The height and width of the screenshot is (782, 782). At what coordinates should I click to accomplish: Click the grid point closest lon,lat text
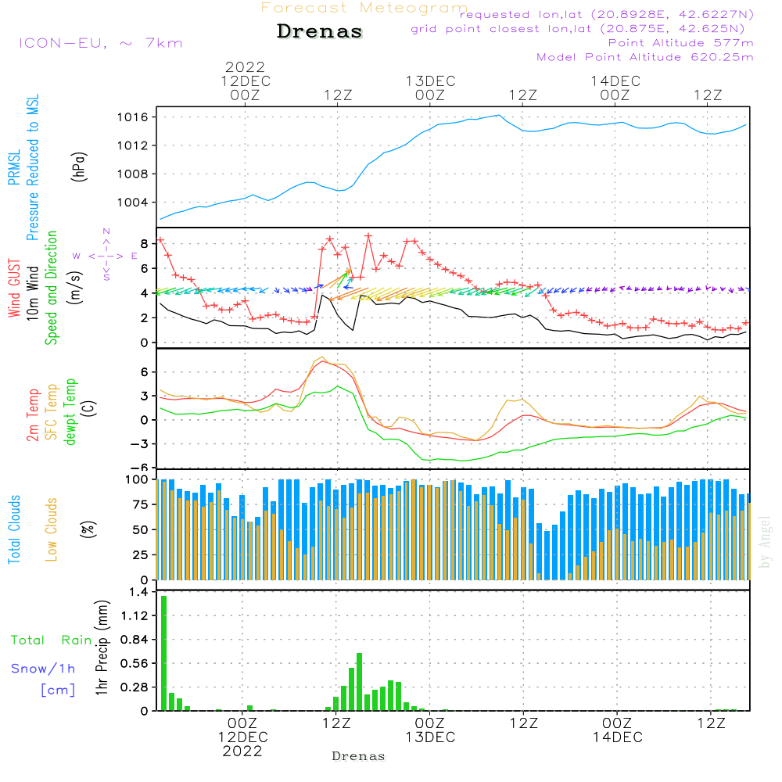[x=583, y=28]
